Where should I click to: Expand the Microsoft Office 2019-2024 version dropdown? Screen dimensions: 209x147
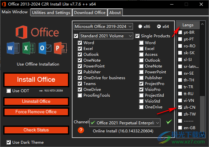pyautogui.click(x=103, y=27)
